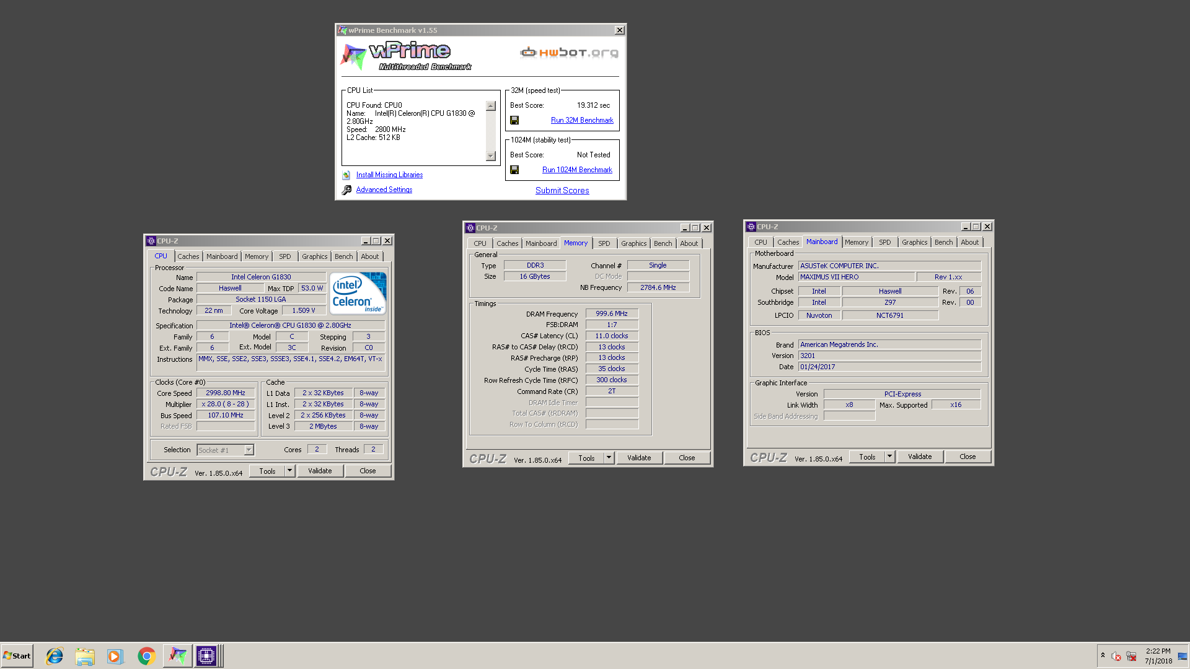Image resolution: width=1190 pixels, height=669 pixels.
Task: Click Close button in Memory window
Action: [x=687, y=458]
